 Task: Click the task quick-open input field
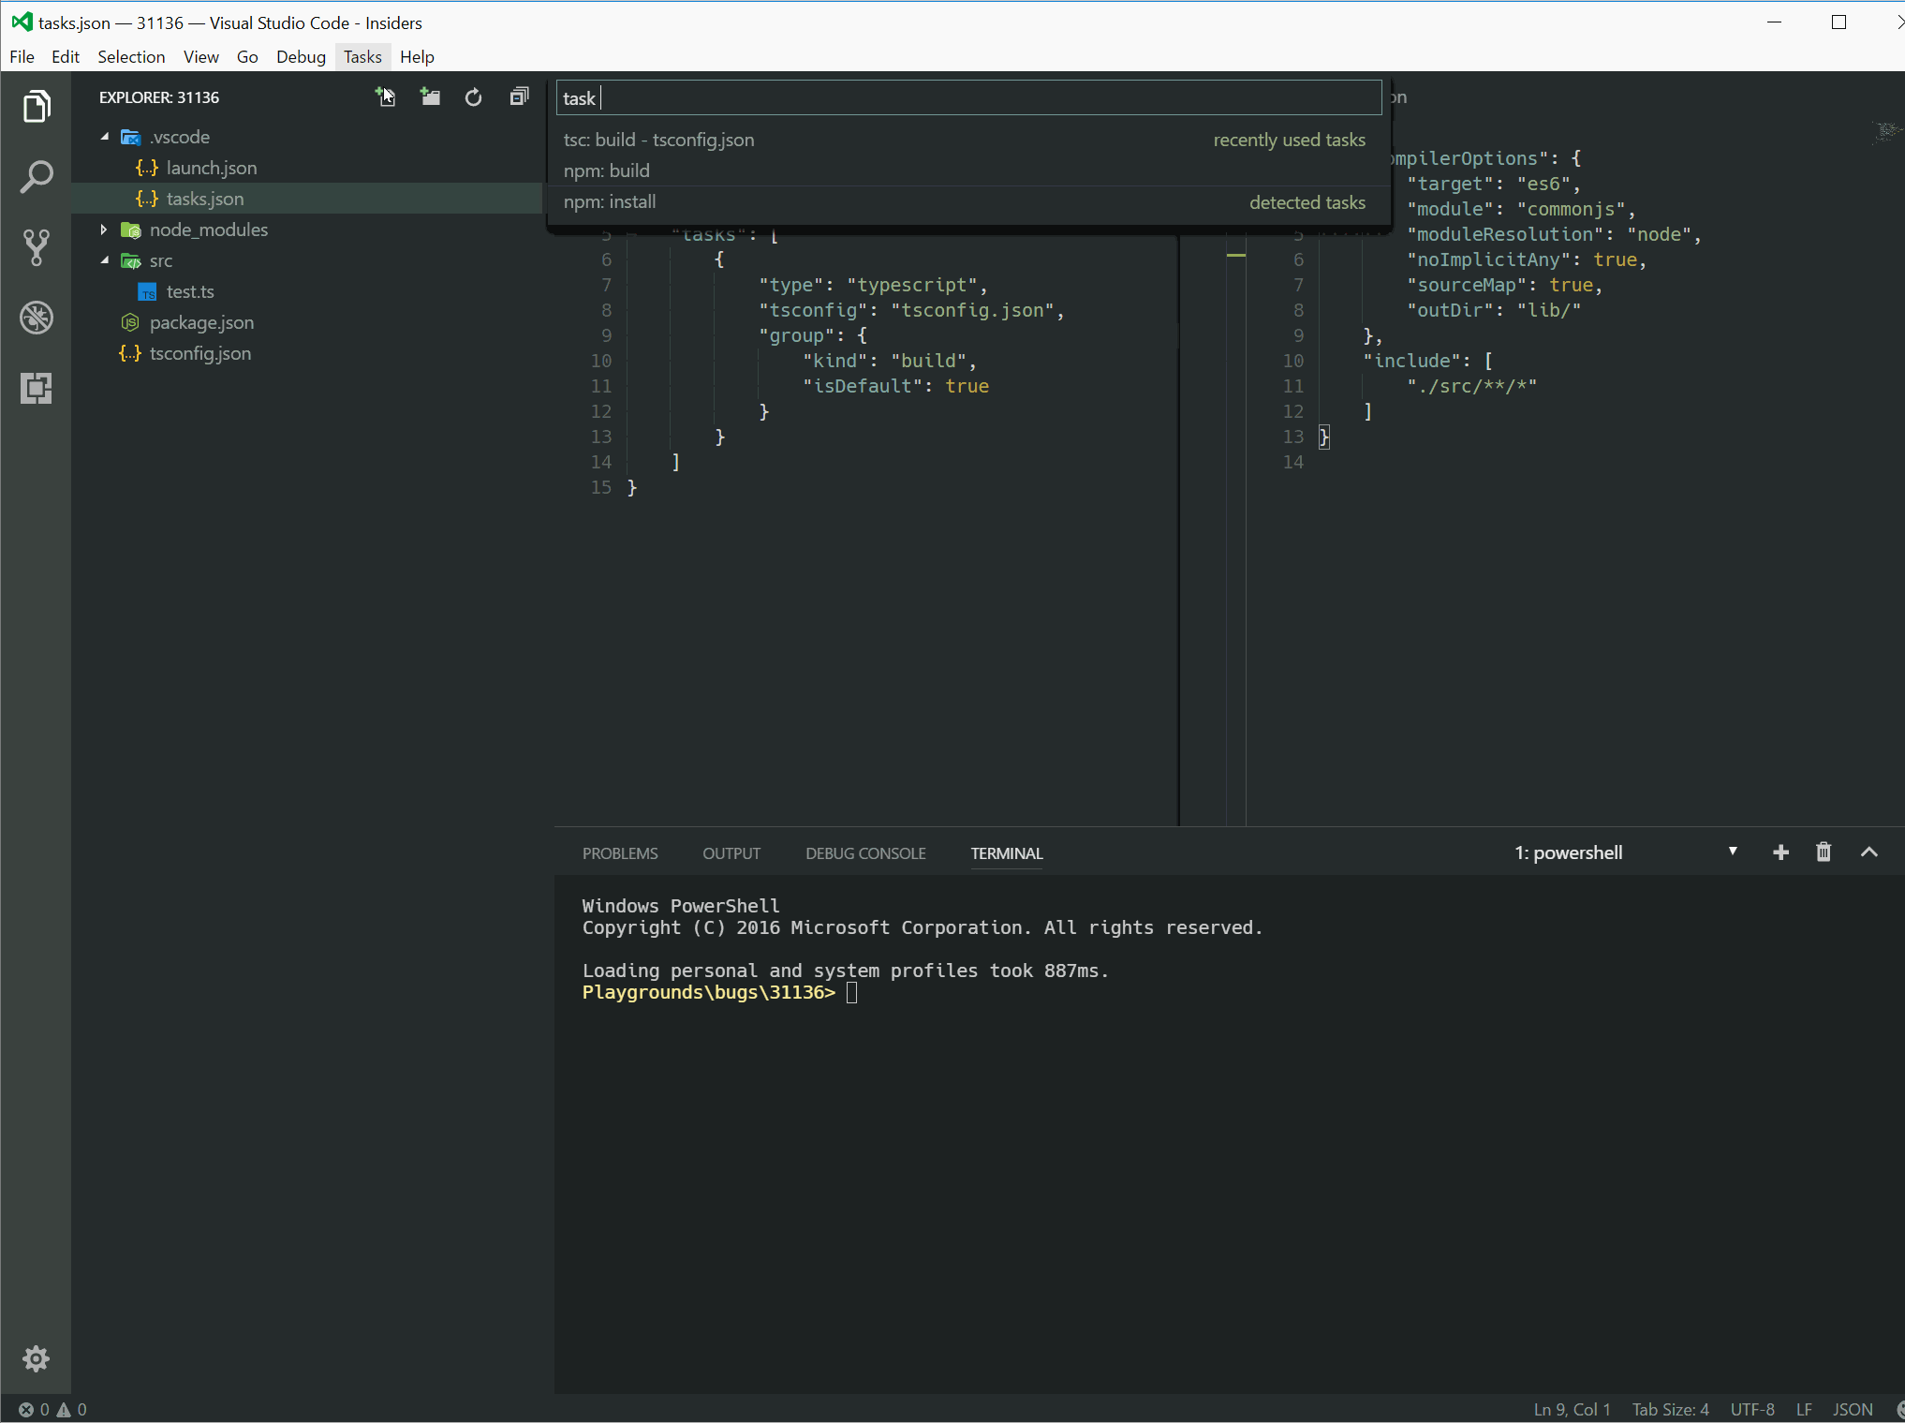[968, 97]
